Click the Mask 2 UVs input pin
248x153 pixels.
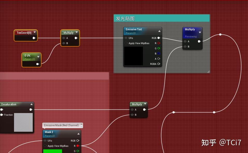click(45, 141)
